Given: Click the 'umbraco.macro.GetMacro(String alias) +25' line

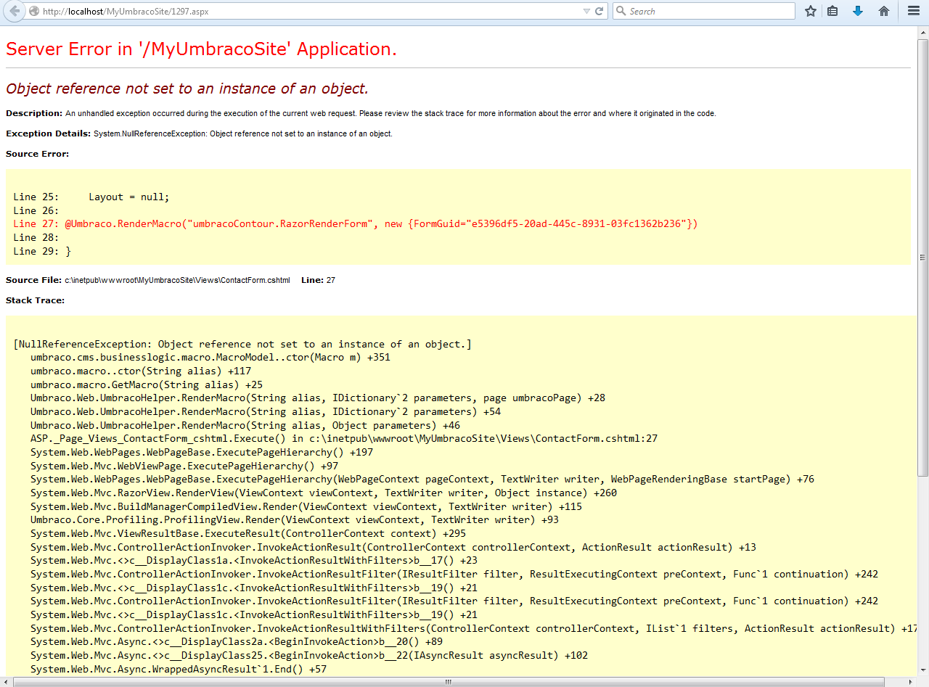Looking at the screenshot, I should click(147, 384).
